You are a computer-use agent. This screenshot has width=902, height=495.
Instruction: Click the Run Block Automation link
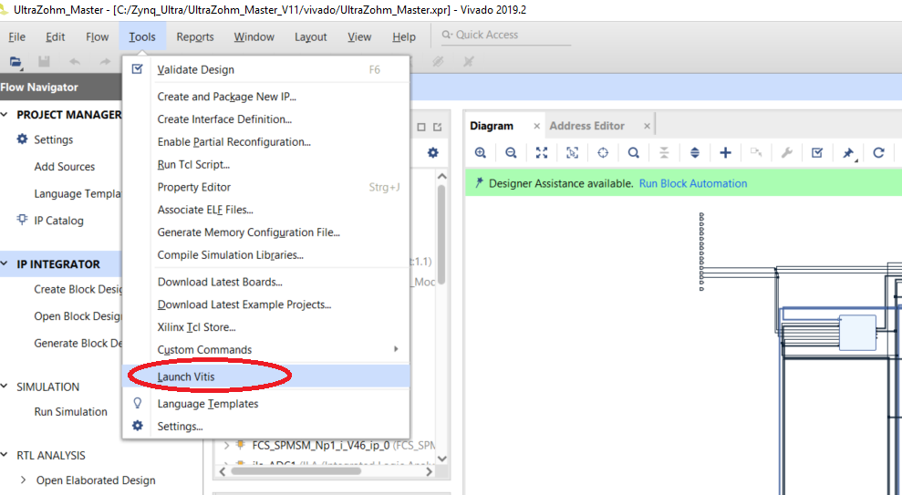coord(692,183)
